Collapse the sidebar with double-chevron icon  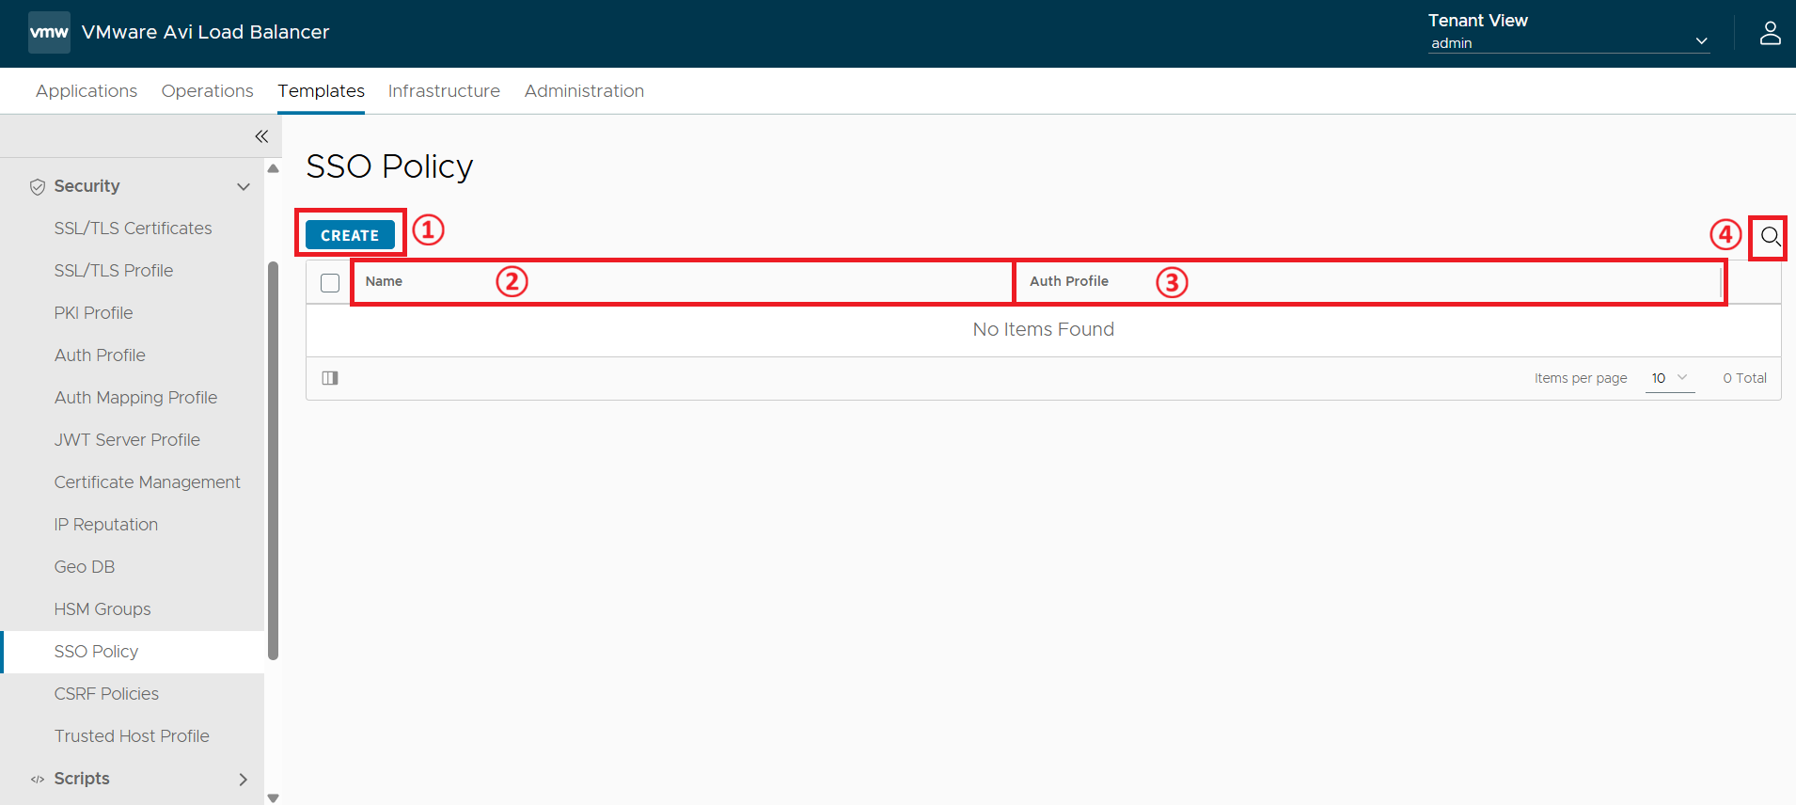(x=261, y=136)
